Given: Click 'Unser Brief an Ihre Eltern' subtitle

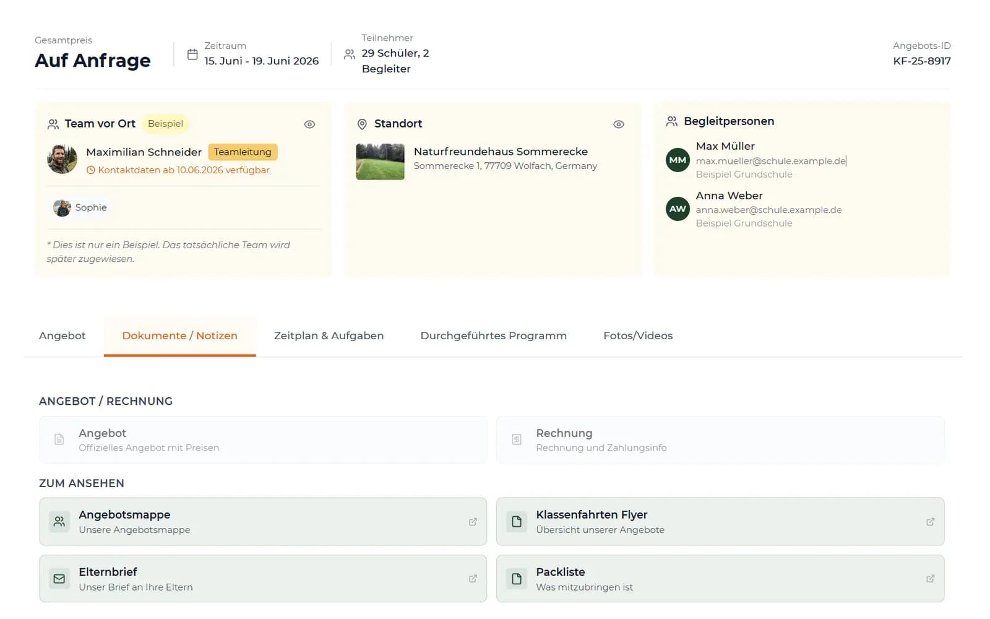Looking at the screenshot, I should (136, 587).
